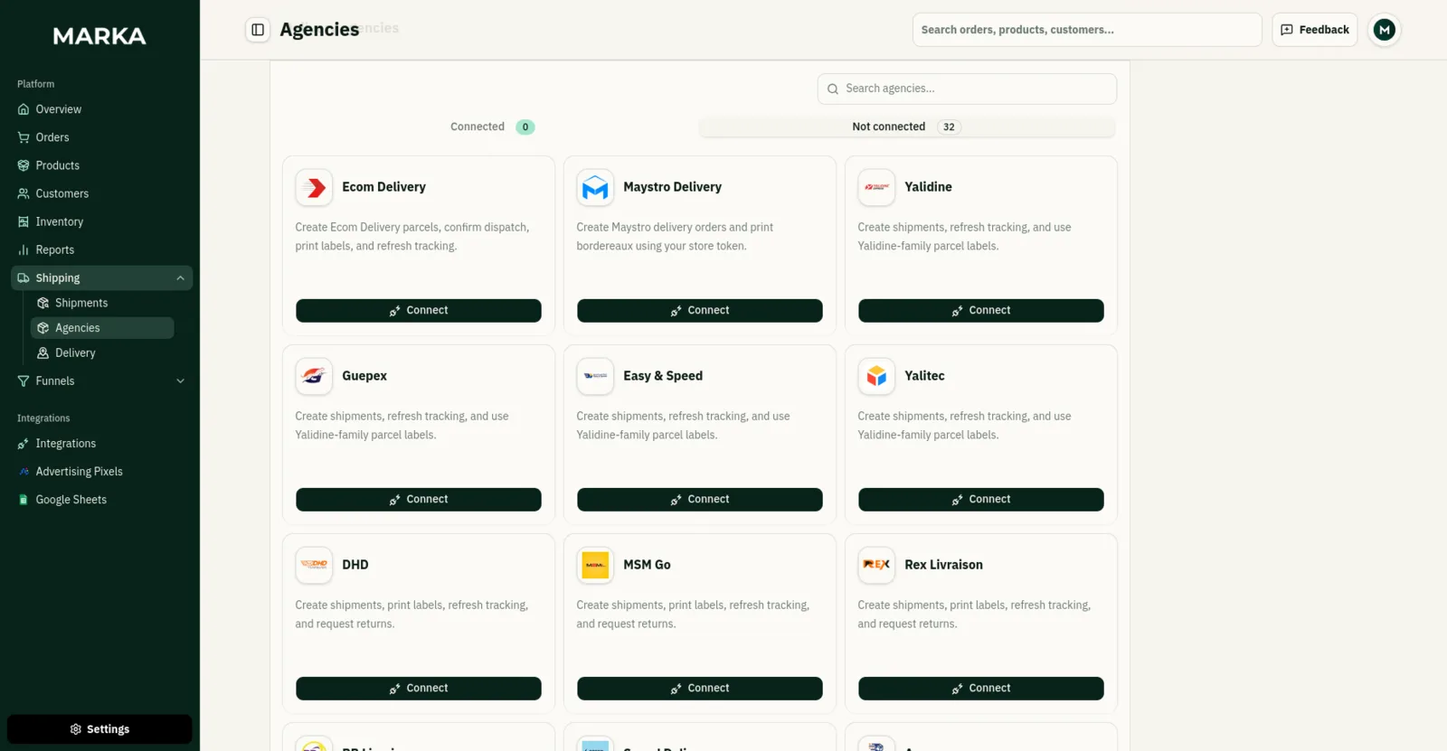Open the user avatar menu
This screenshot has width=1447, height=751.
click(x=1384, y=30)
